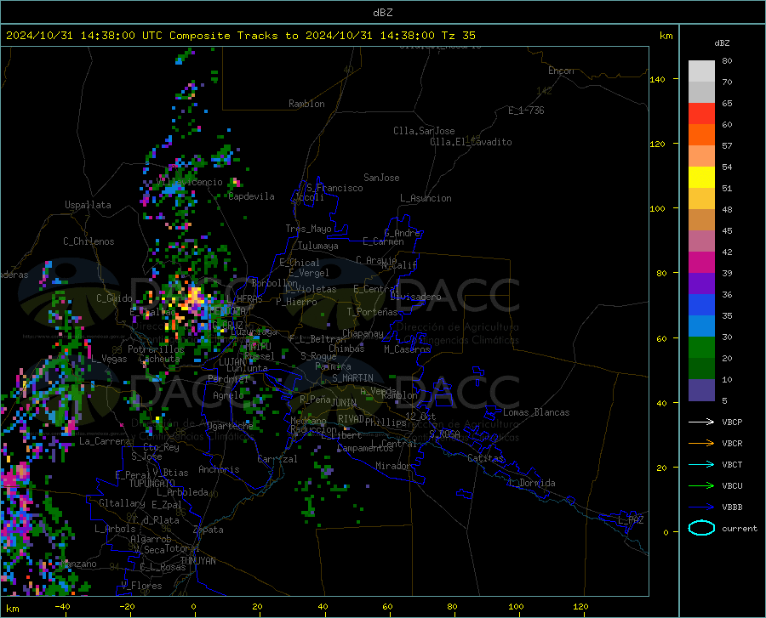
Task: Select the VBCU legend label
Action: (x=732, y=486)
